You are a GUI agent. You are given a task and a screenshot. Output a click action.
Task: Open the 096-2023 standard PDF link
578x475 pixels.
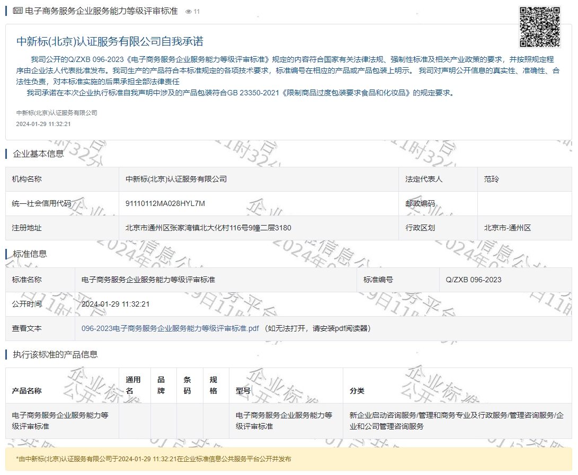[x=170, y=328]
